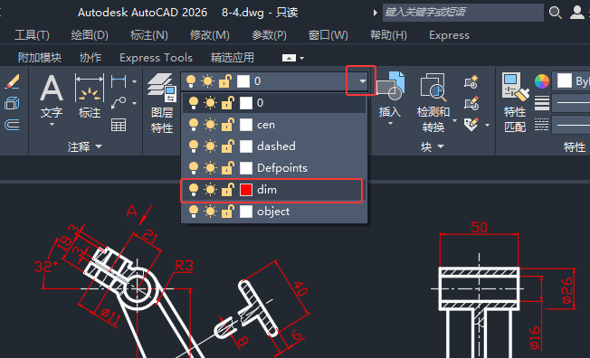
Task: Collapse the layer dropdown list arrow
Action: pos(362,81)
